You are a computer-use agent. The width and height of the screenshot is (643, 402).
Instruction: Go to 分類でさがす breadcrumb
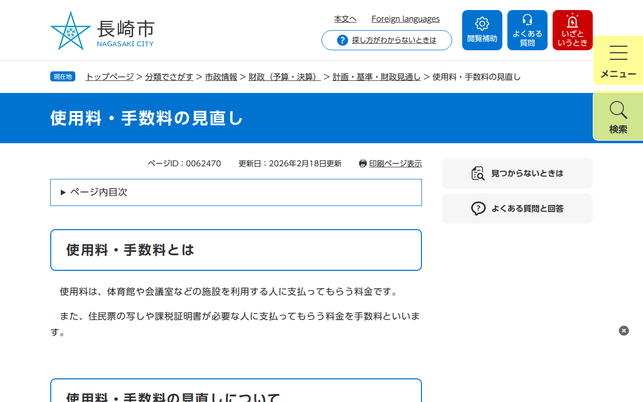(x=169, y=77)
